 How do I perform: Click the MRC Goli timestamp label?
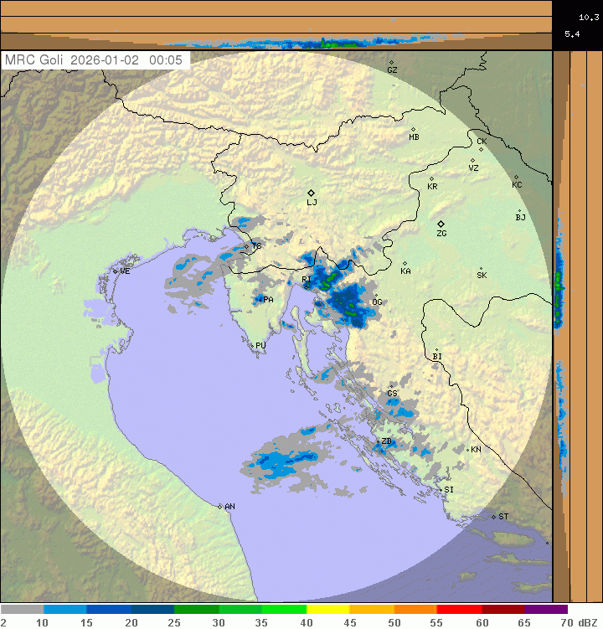coord(95,60)
